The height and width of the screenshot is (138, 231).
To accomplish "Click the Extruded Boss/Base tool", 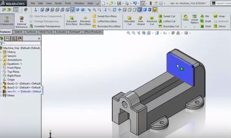I will [72, 21].
